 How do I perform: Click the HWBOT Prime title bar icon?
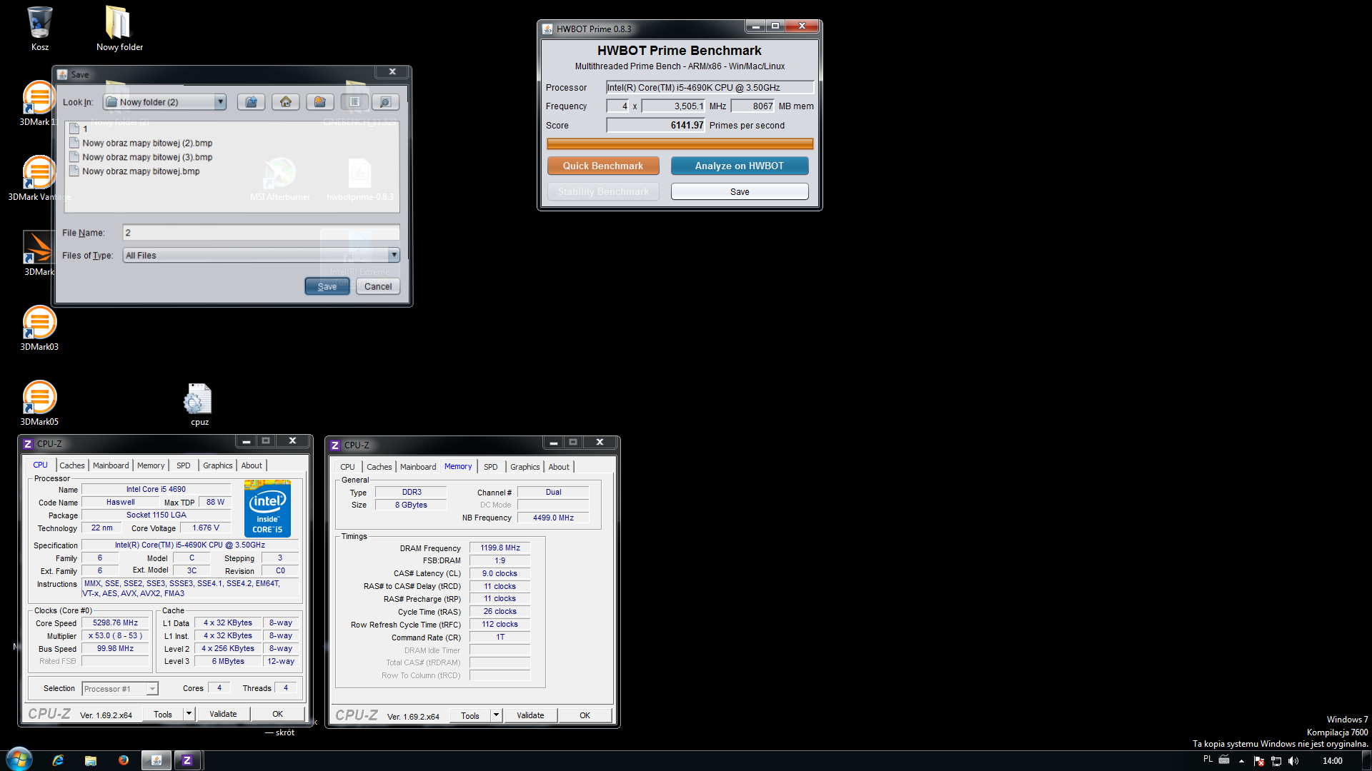[547, 29]
